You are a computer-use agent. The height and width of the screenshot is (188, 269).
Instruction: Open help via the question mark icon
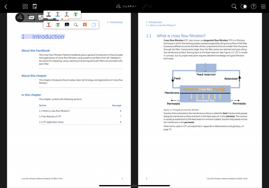[254, 7]
